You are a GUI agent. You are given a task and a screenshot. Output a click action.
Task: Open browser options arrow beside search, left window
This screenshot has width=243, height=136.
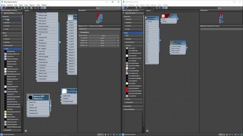coord(2,13)
